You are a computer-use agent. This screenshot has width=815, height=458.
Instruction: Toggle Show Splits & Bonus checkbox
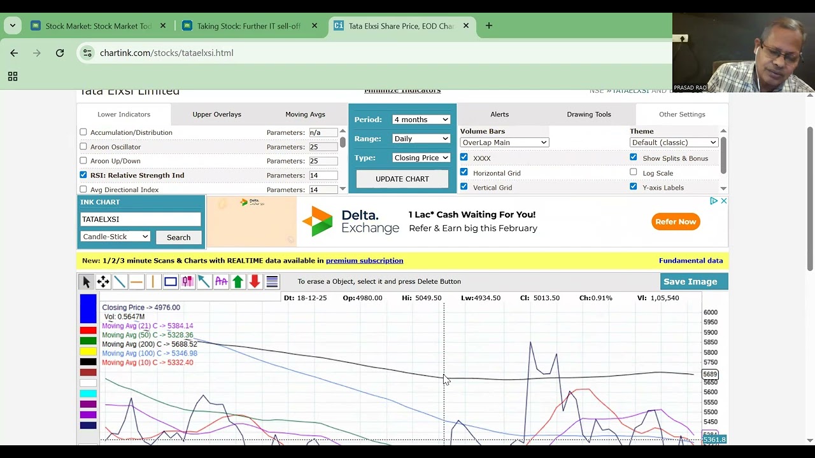click(634, 157)
